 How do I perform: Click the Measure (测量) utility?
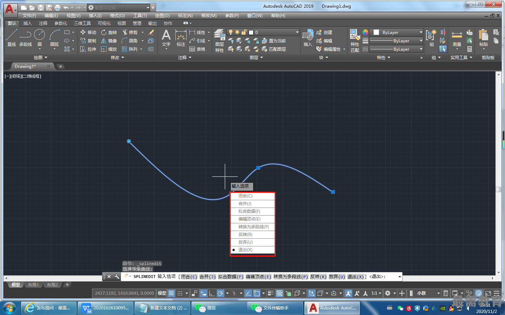(457, 38)
